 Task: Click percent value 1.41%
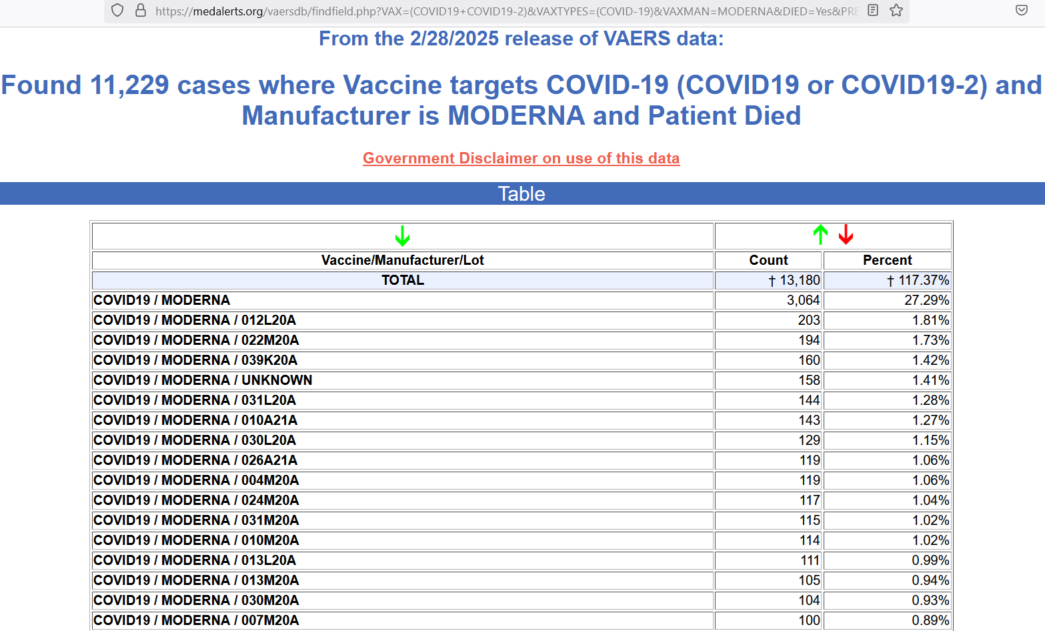tap(930, 380)
